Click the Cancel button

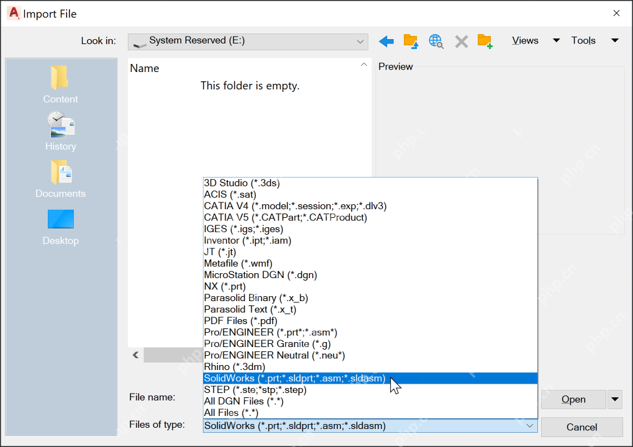pos(581,427)
